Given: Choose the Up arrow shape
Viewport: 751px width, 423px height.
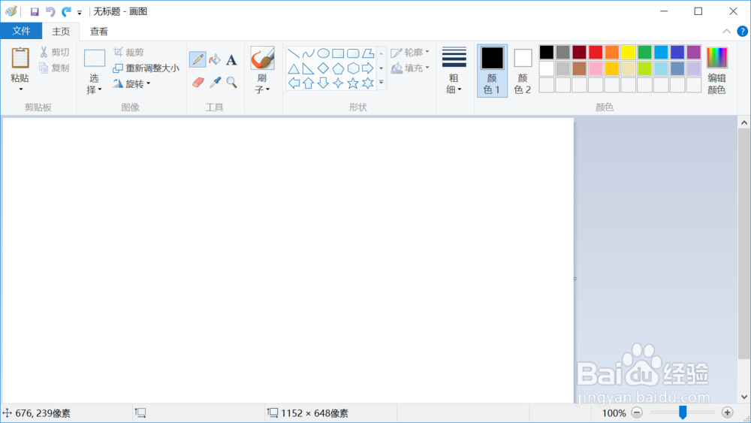Looking at the screenshot, I should pos(309,83).
